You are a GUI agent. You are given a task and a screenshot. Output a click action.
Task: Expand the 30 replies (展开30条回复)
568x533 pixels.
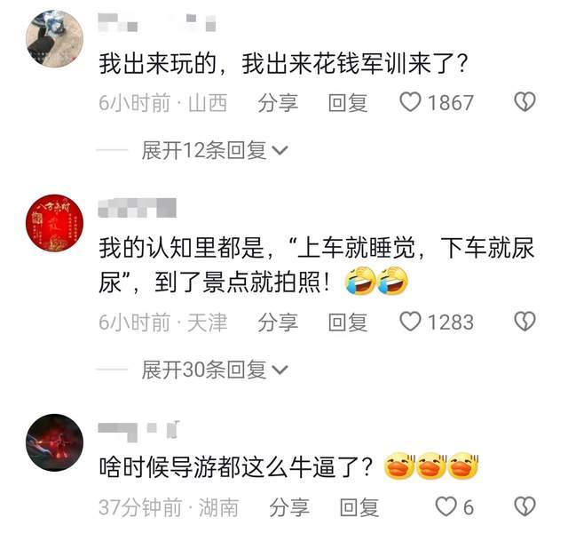(x=215, y=370)
